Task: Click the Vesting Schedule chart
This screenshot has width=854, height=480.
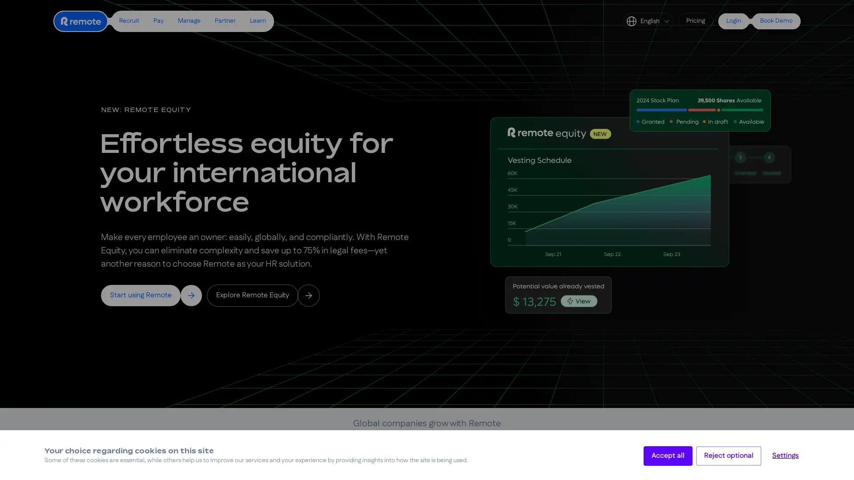Action: (609, 209)
